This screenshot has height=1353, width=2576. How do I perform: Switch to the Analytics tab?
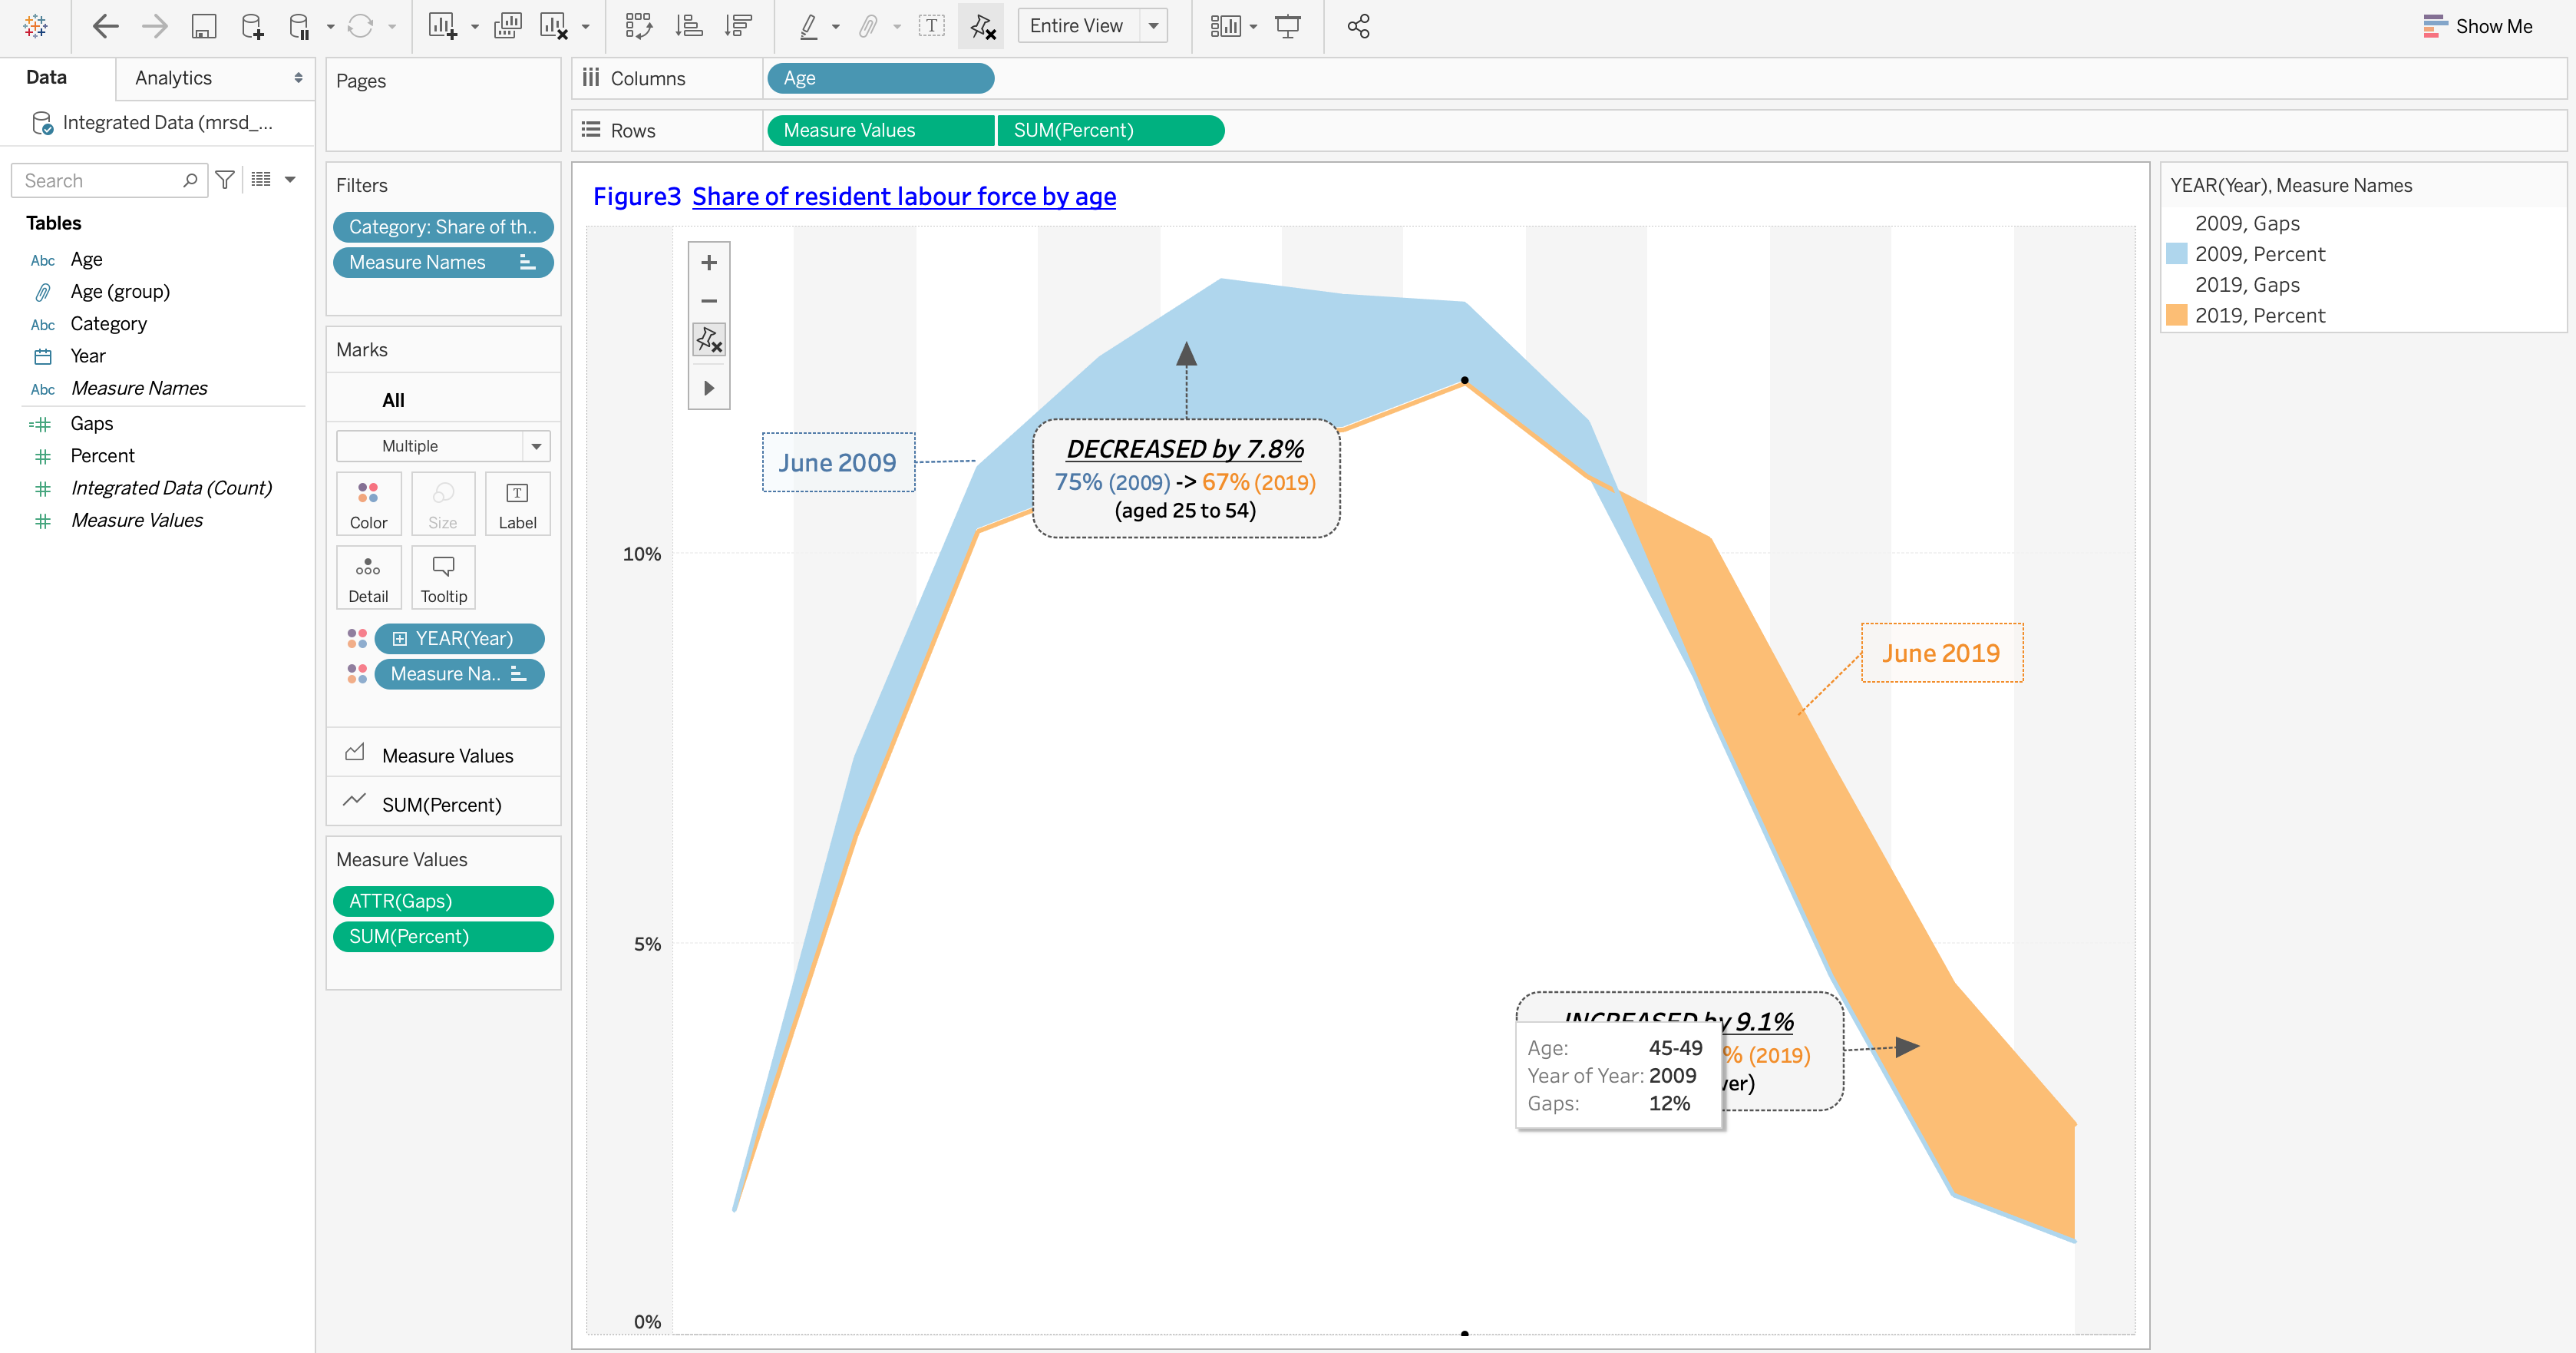173,78
